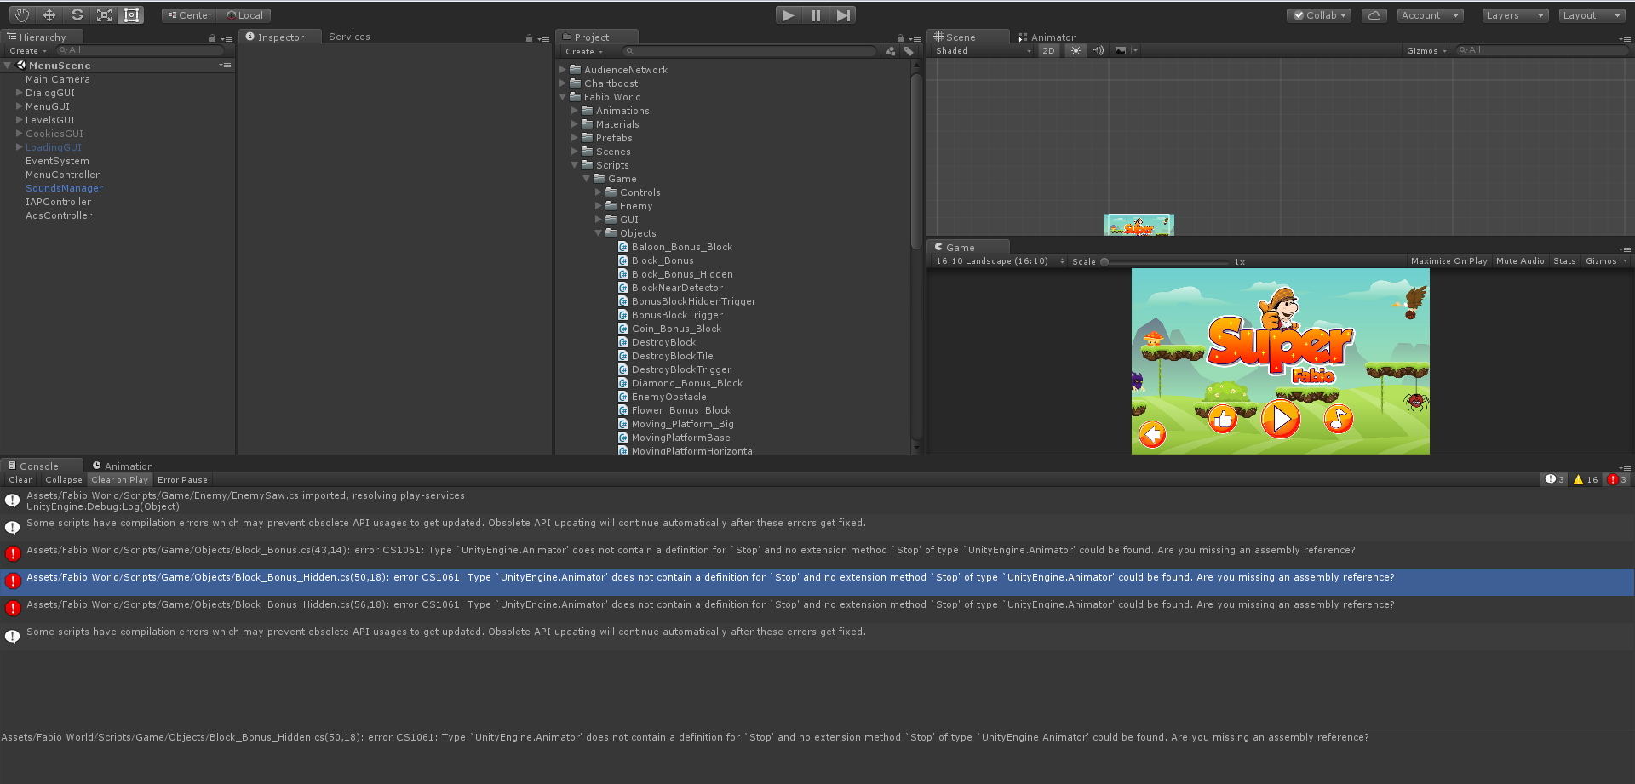Select SoundsManager in the Hierarchy

pos(64,188)
